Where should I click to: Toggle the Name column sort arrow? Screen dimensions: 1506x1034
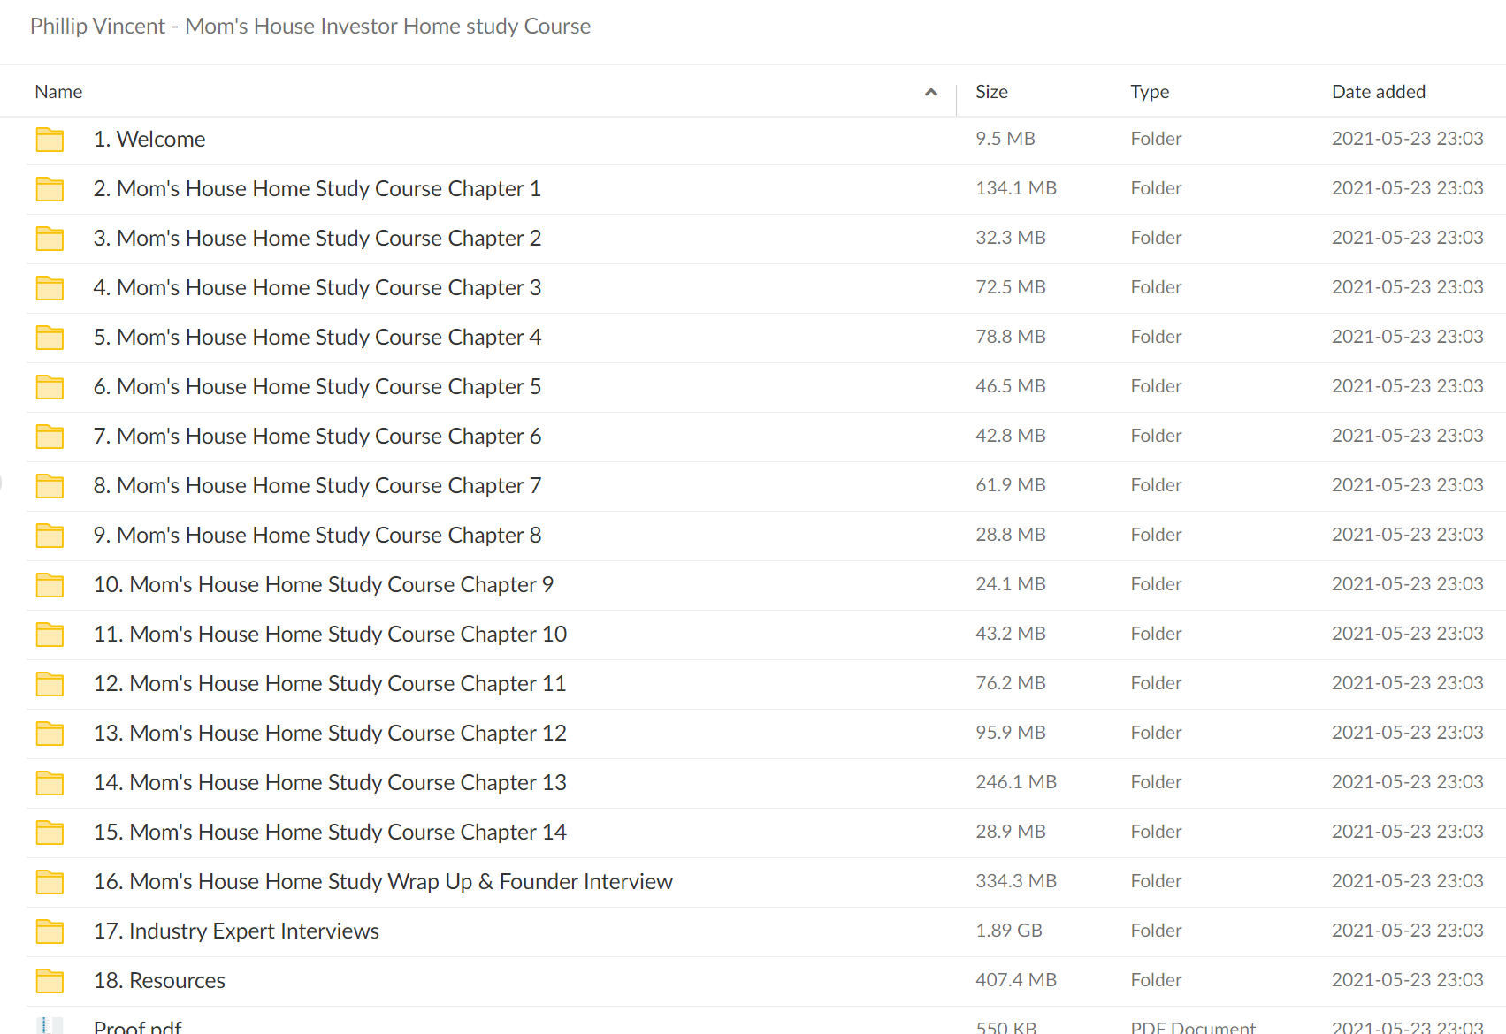[930, 92]
